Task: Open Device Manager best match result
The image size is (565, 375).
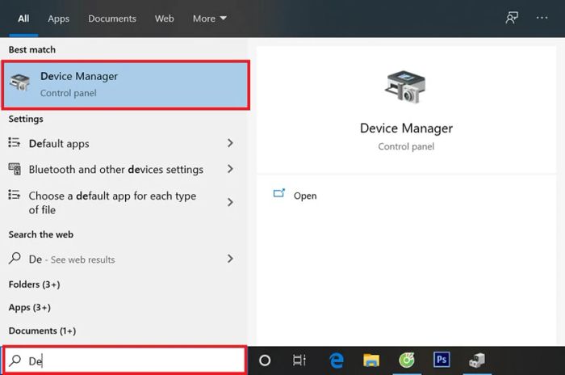Action: pos(126,85)
